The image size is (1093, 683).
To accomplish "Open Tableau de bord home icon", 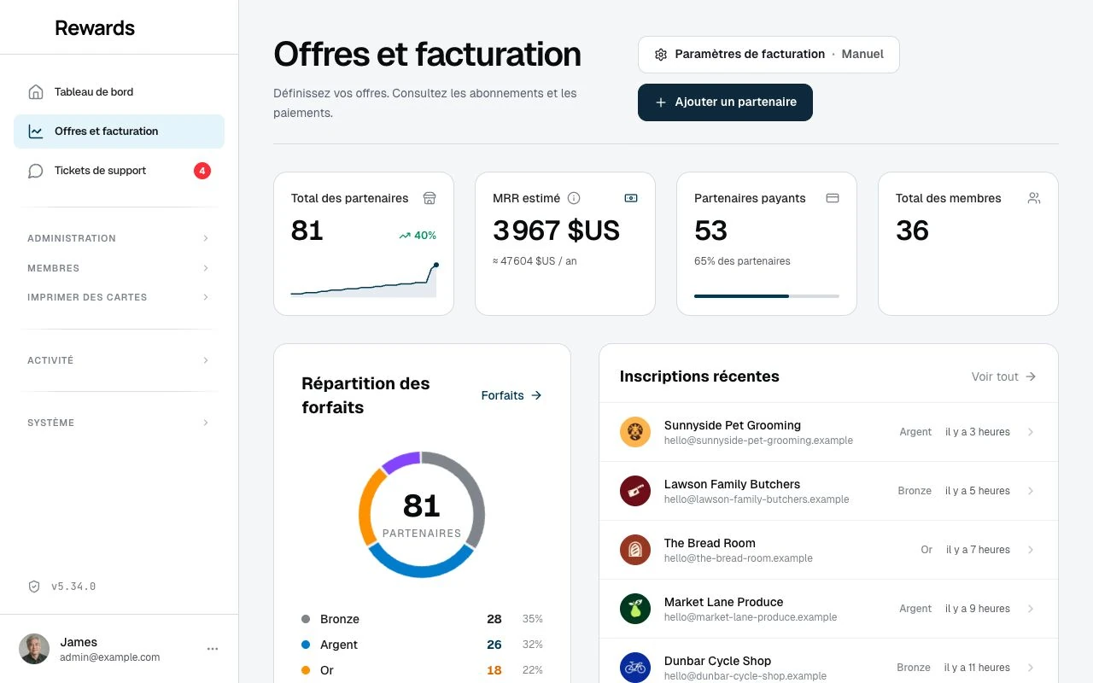I will 35,92.
